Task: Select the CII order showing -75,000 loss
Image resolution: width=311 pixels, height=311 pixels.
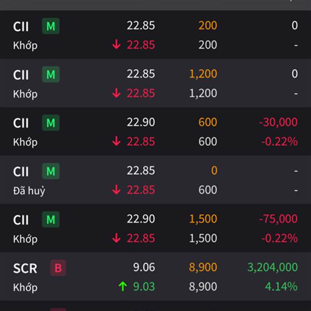Action: (x=155, y=228)
